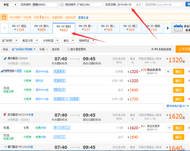This screenshot has width=190, height=151.
Task: Select the 06-19 周日 ¥682 date tab
Action: pyautogui.click(x=64, y=28)
